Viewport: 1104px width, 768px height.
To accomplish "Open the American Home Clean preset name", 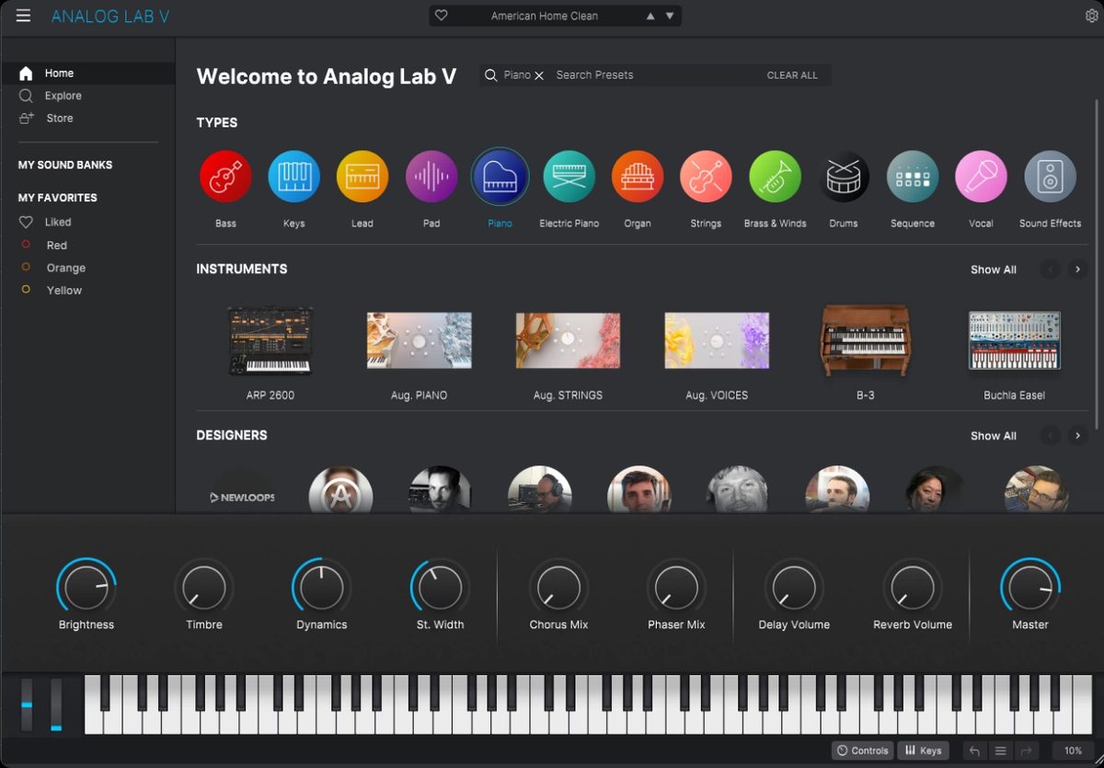I will (x=544, y=16).
